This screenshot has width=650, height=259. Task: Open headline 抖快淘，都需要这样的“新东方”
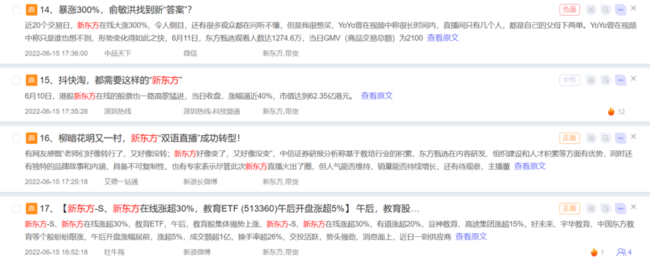pos(111,80)
